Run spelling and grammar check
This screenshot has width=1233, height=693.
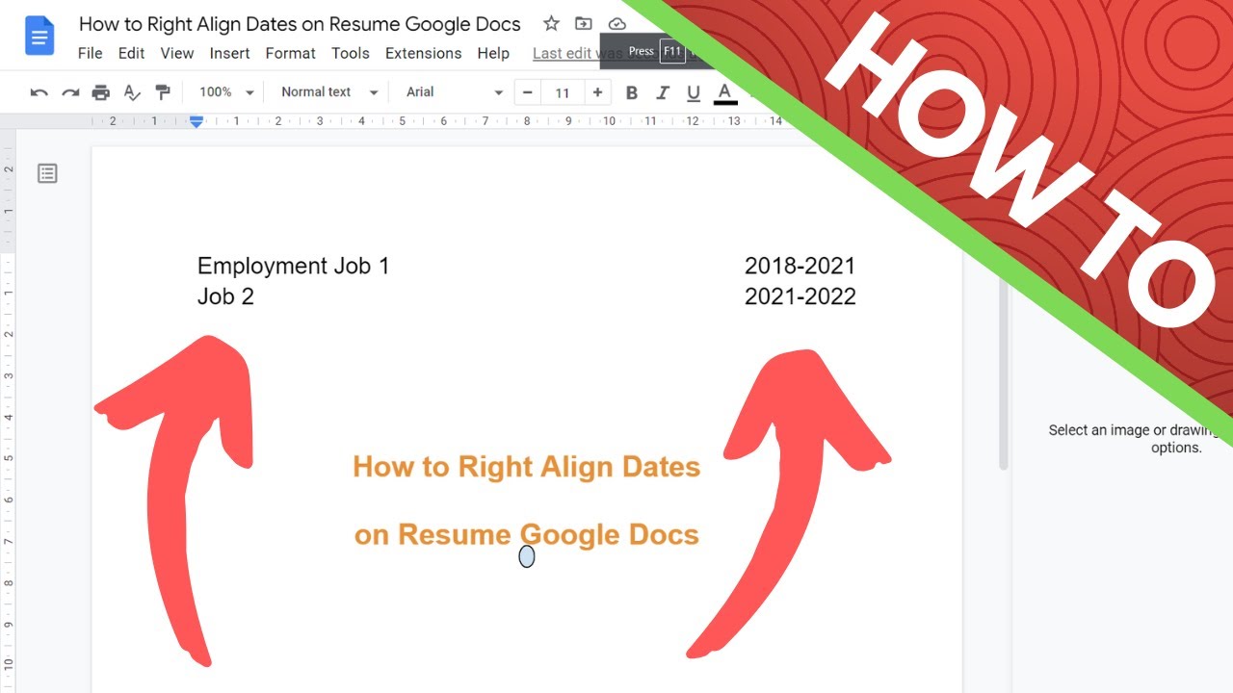(132, 92)
